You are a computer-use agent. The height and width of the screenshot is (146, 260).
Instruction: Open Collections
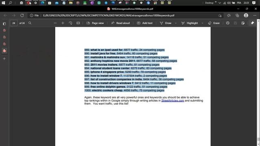click(x=237, y=15)
